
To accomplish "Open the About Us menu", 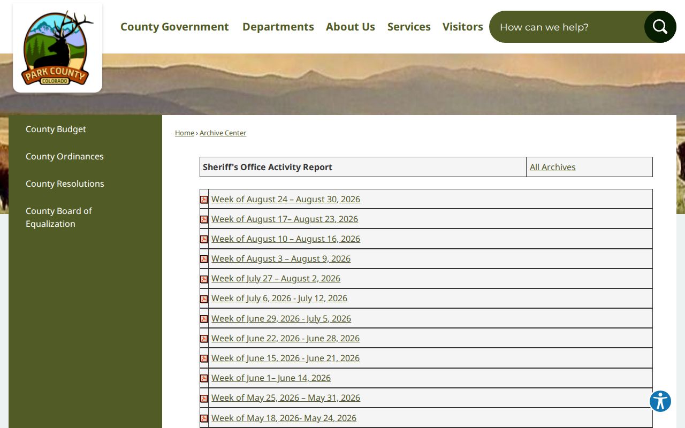I will click(x=351, y=27).
